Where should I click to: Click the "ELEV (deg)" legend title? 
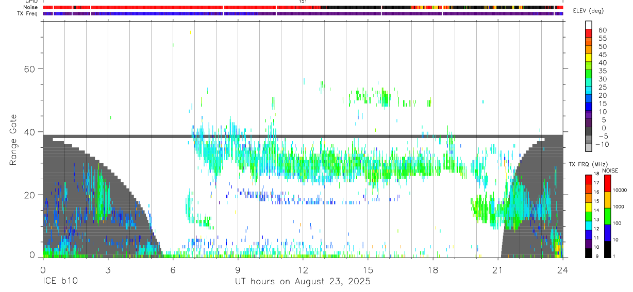tap(589, 11)
